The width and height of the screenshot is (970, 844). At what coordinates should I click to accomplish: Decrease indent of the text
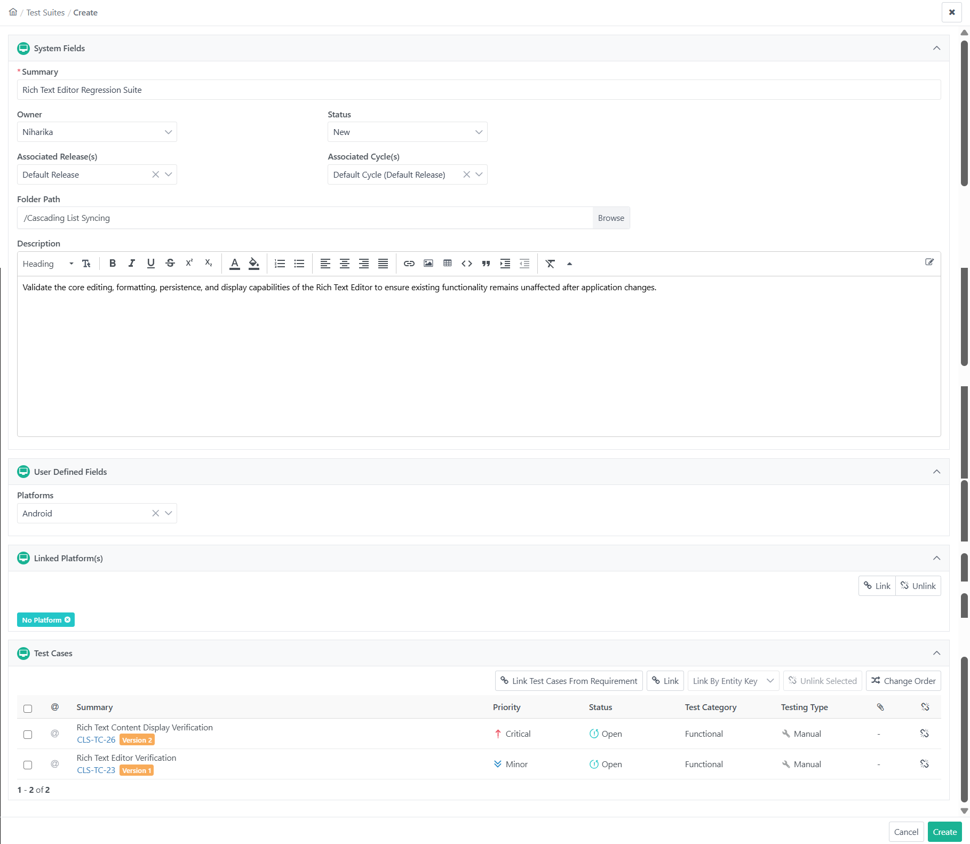pos(524,264)
